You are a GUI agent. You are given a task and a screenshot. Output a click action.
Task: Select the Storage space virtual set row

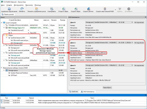coord(34,70)
